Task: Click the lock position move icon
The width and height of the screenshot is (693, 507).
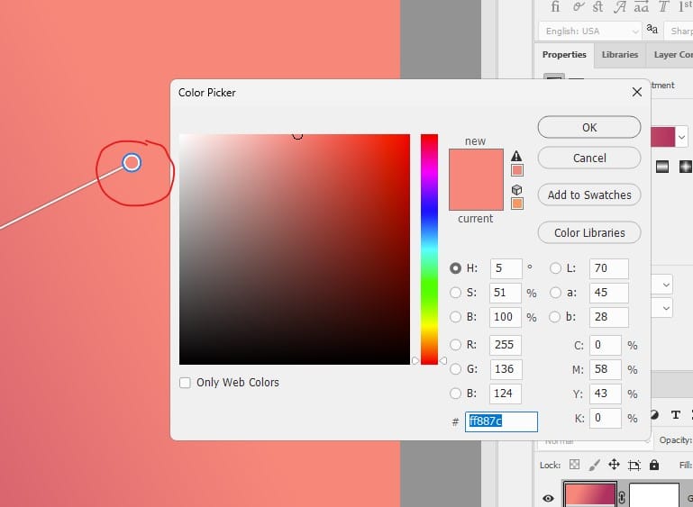Action: (614, 466)
